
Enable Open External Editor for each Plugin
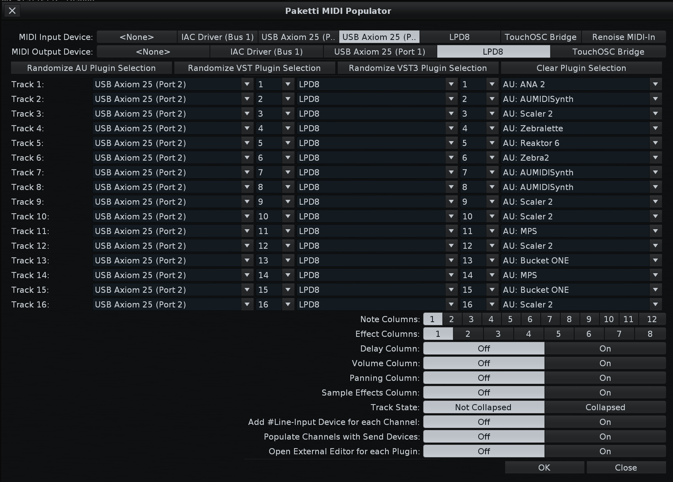pyautogui.click(x=605, y=451)
